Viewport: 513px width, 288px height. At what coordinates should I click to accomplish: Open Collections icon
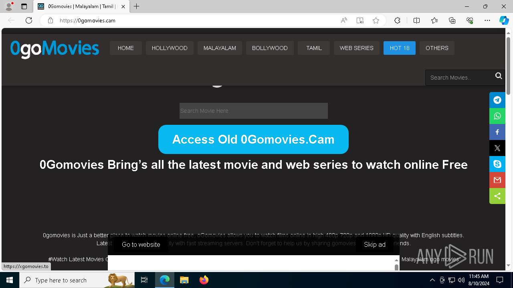[452, 20]
